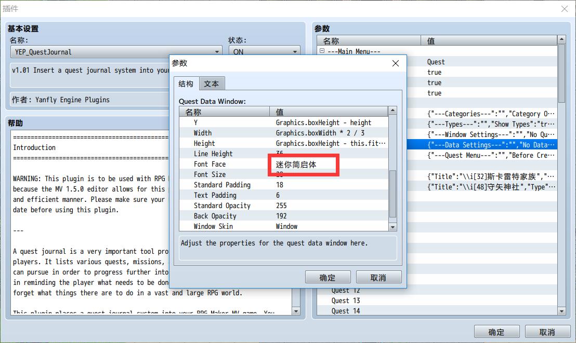This screenshot has height=343, width=576.
Task: Open the plugin name dropdown YEP_QuestJournal
Action: click(116, 52)
